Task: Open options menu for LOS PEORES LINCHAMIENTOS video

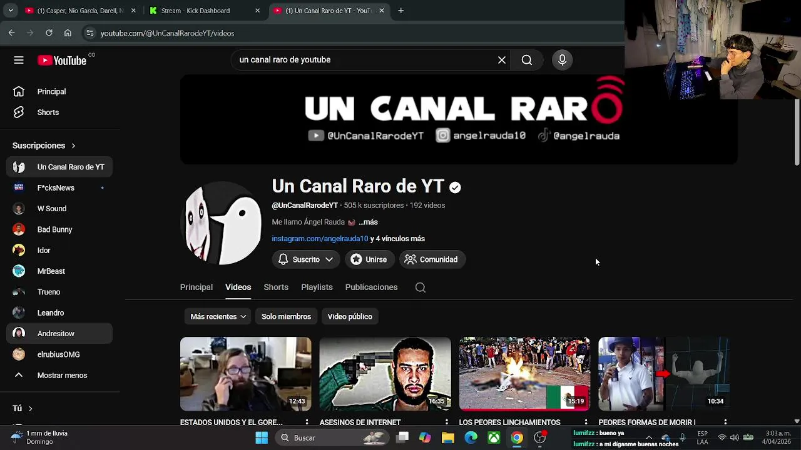Action: pos(586,422)
